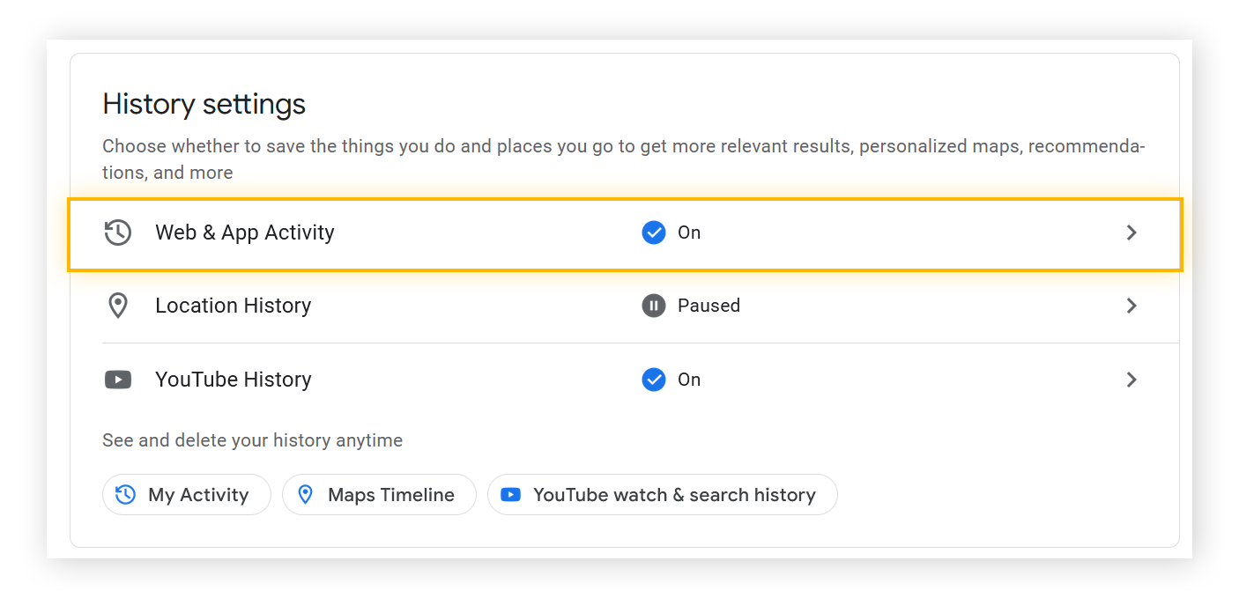1239x598 pixels.
Task: Open Location History details via its chevron
Action: point(1131,306)
